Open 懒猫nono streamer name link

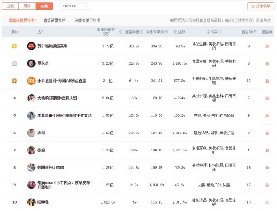click(x=64, y=185)
